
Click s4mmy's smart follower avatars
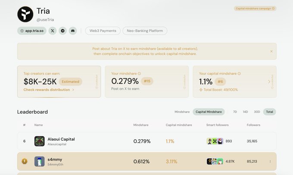(215, 161)
